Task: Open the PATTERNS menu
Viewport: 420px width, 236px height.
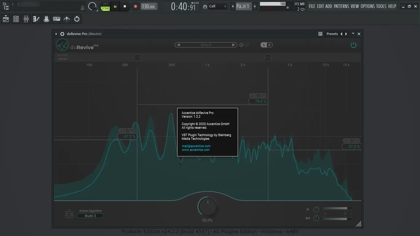Action: tap(341, 6)
